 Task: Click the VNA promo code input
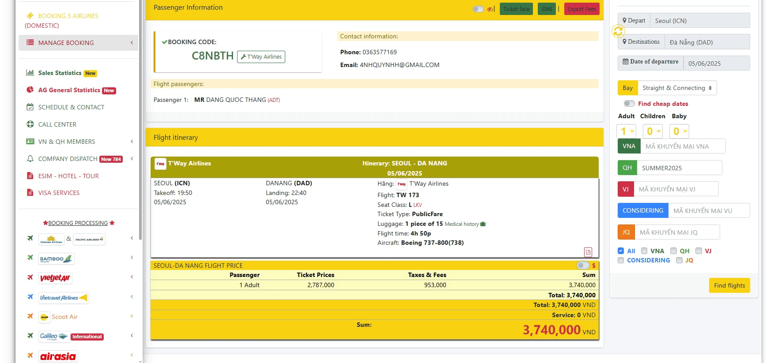pyautogui.click(x=683, y=146)
